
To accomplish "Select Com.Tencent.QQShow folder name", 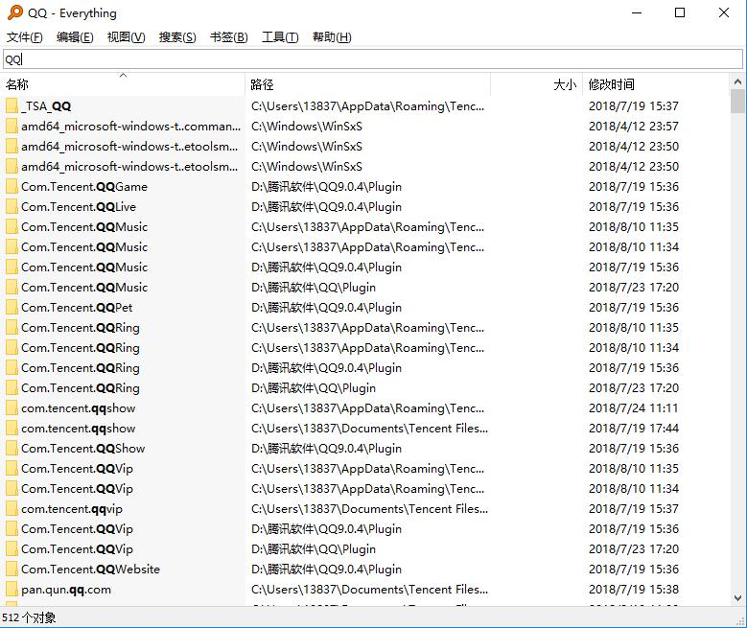I will tap(82, 449).
